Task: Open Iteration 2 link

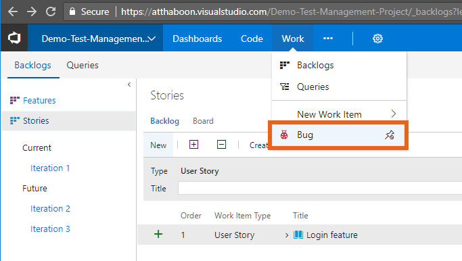Action: click(50, 208)
